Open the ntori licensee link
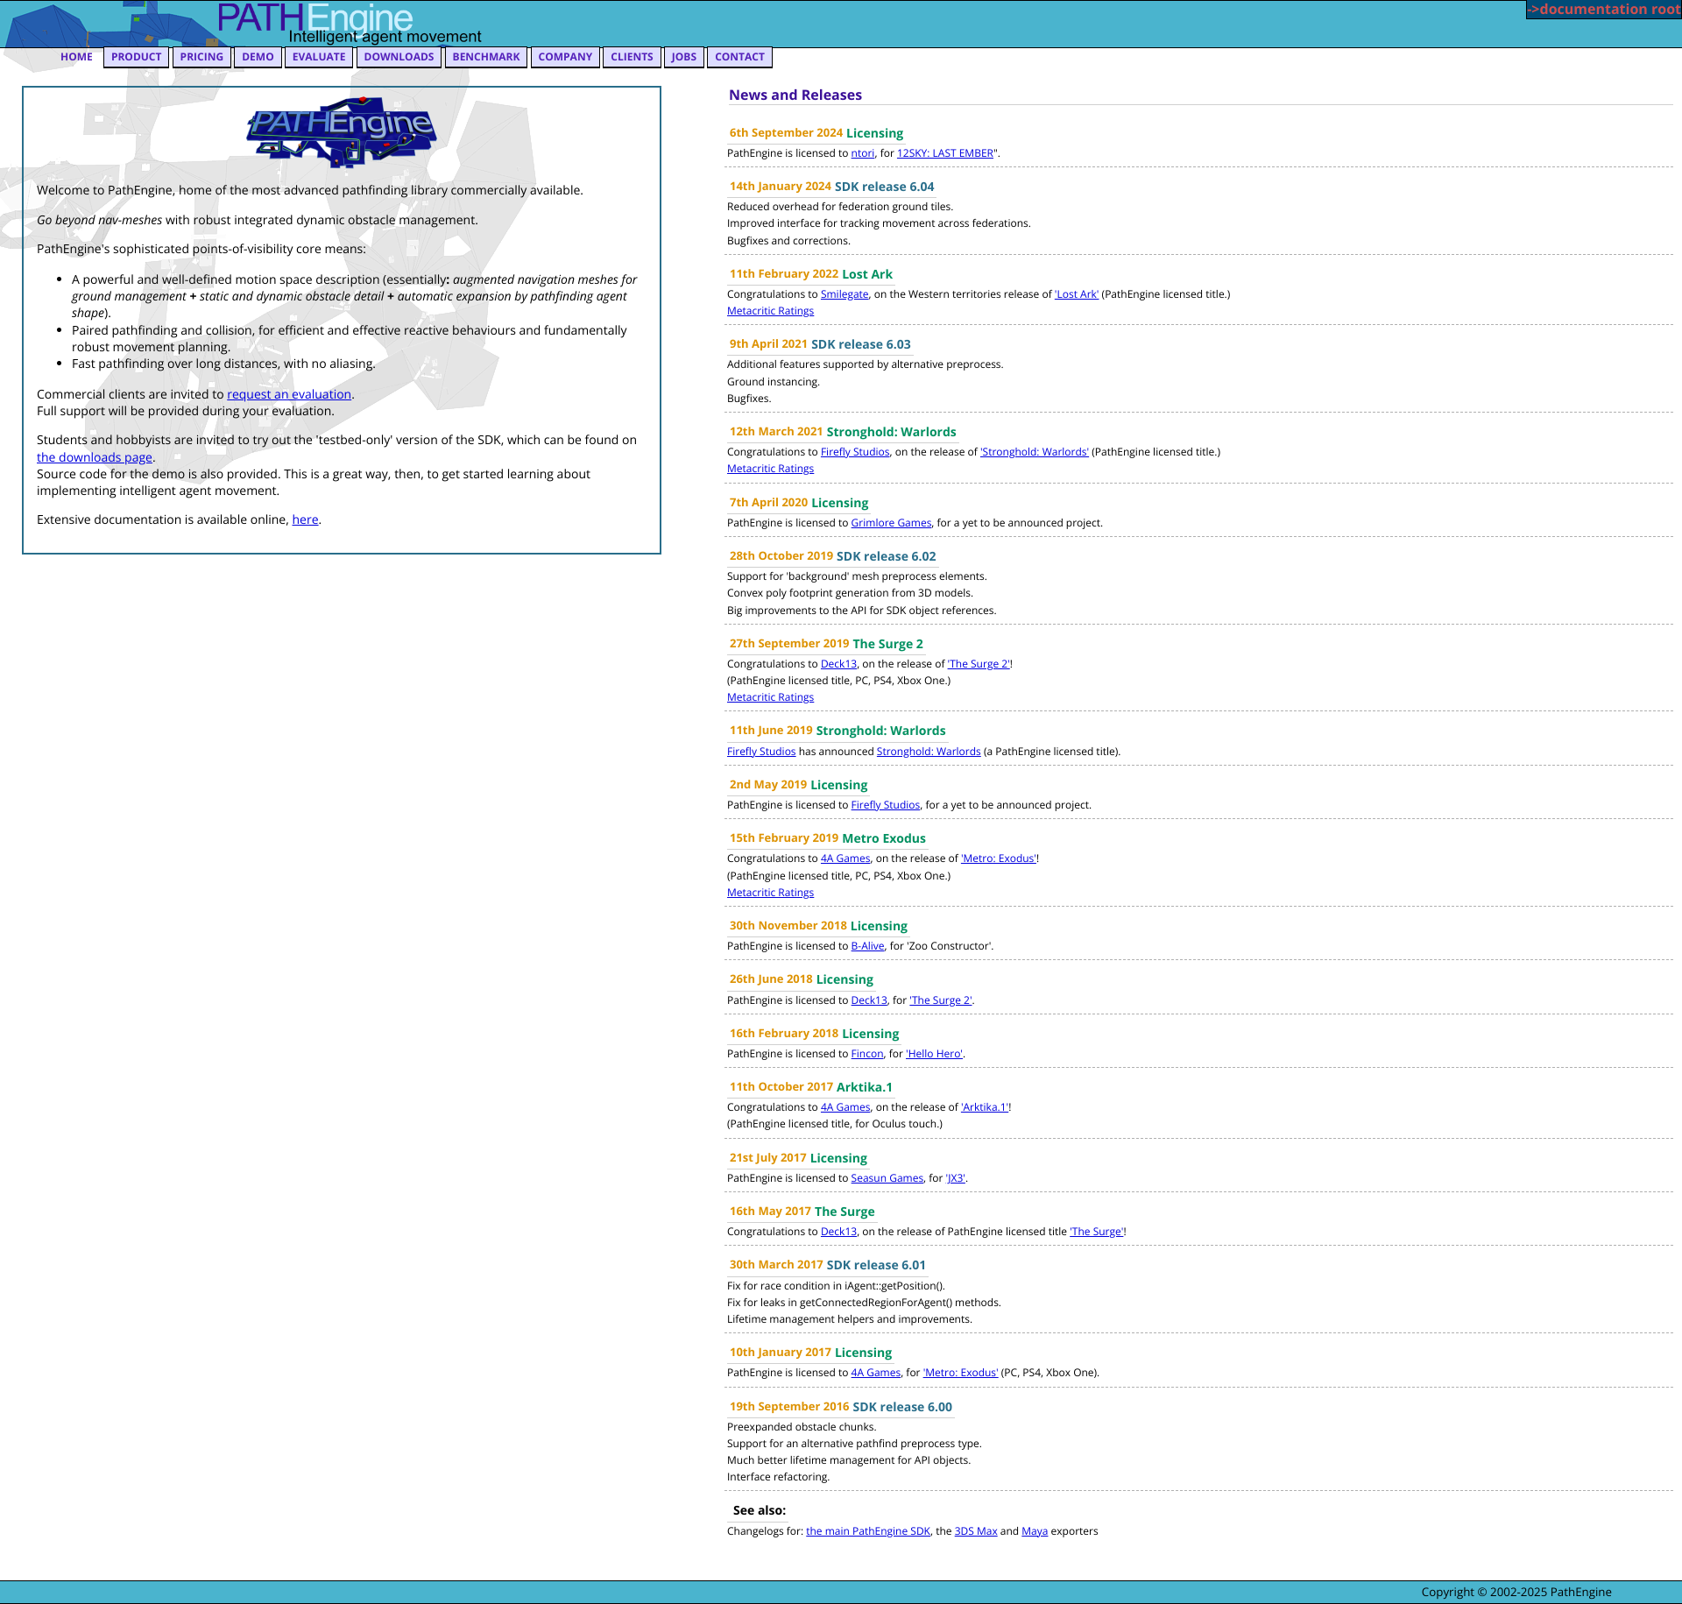The height and width of the screenshot is (1604, 1682). click(863, 153)
